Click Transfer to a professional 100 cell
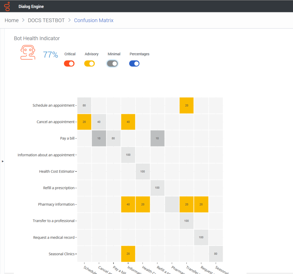 tap(186, 221)
